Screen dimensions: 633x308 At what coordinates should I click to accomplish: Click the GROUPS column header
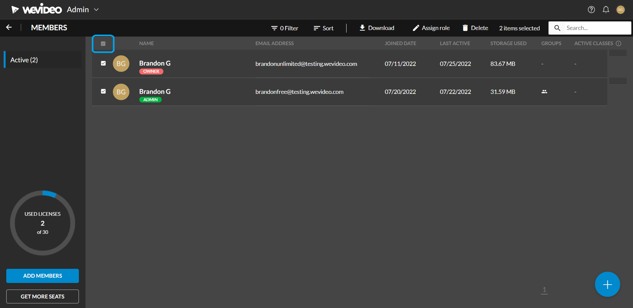[x=551, y=43]
